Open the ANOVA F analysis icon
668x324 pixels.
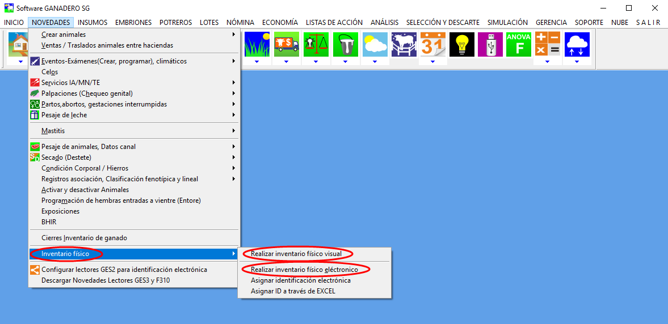click(518, 44)
